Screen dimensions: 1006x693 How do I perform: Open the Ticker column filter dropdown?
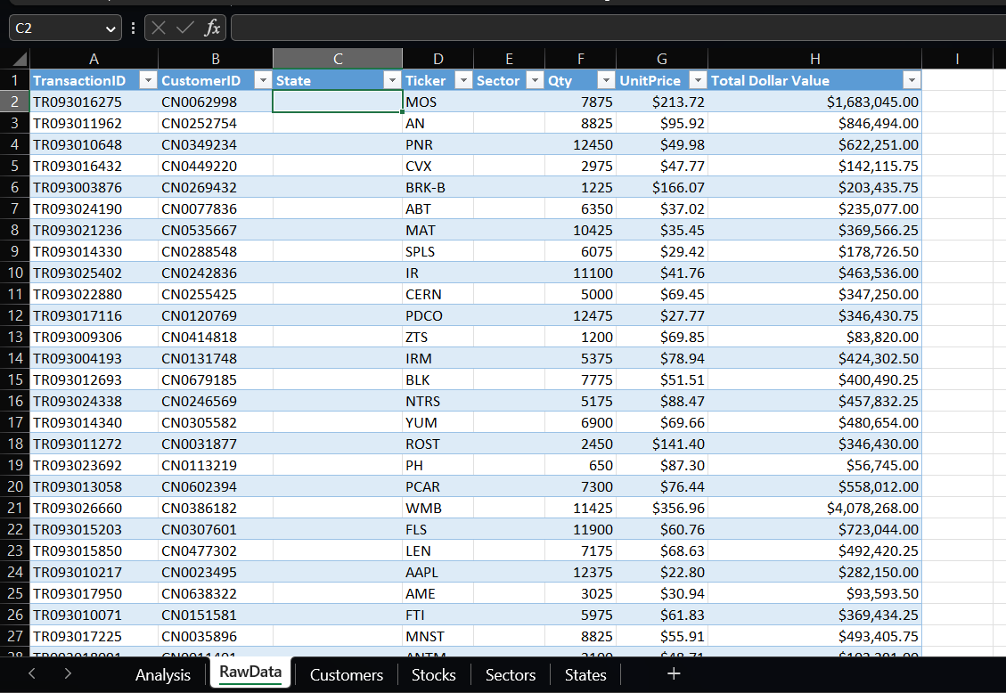(462, 80)
